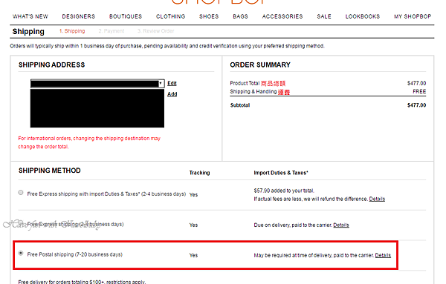The width and height of the screenshot is (446, 284).
Task: Expand the shipping address dropdown
Action: (97, 83)
